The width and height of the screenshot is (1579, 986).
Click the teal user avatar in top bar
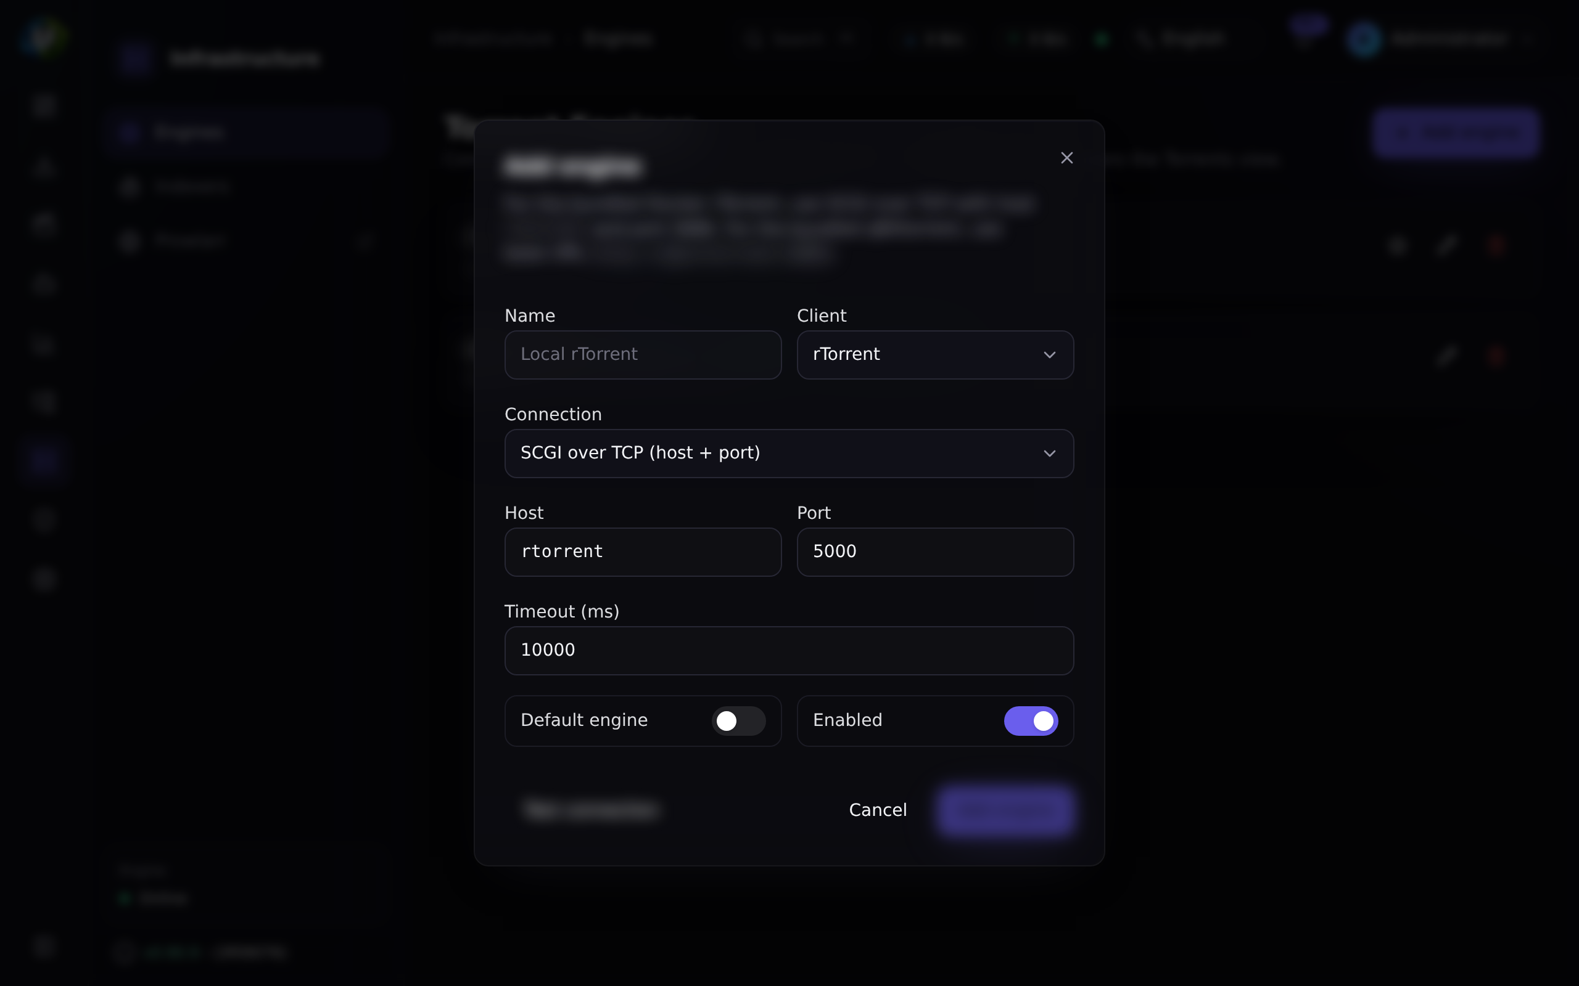point(1363,40)
